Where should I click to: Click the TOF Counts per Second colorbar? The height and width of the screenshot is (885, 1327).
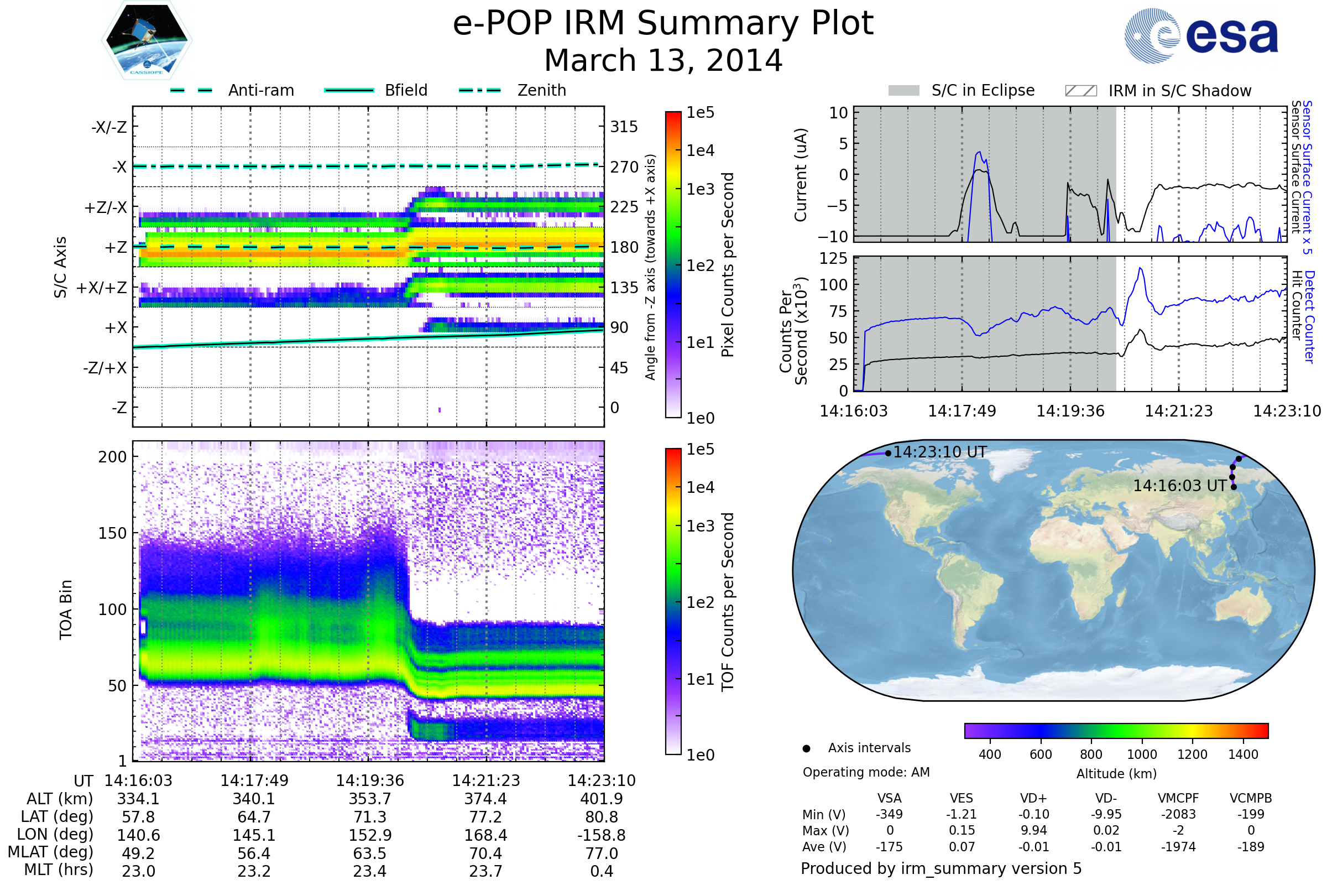[673, 601]
